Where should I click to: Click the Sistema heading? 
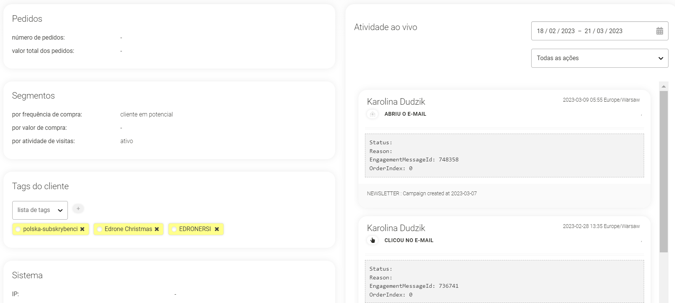(x=27, y=275)
